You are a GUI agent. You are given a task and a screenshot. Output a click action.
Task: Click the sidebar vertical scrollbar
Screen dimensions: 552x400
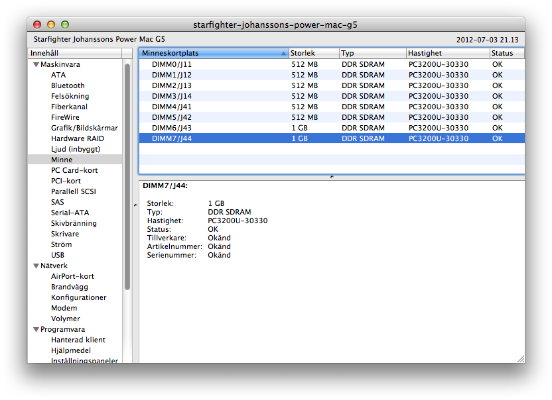[127, 177]
